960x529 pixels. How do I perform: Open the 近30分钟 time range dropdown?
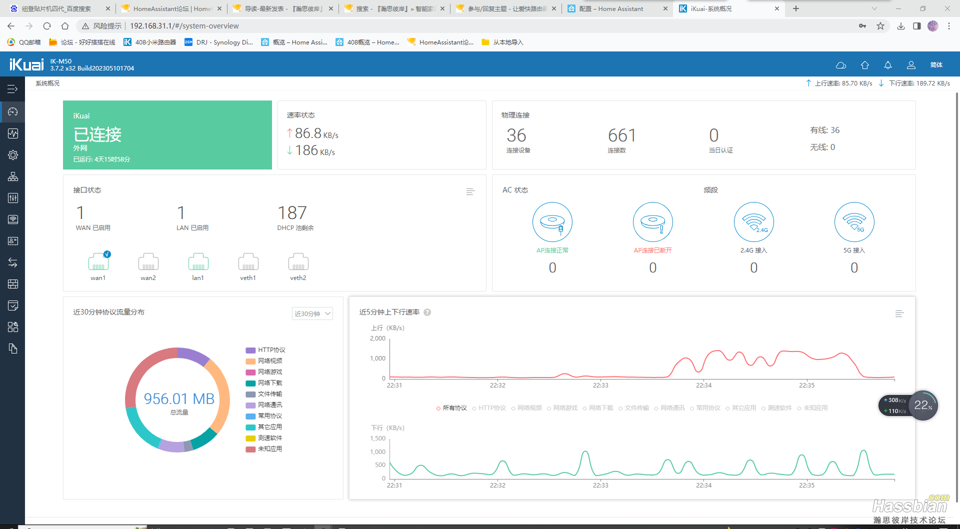tap(312, 313)
